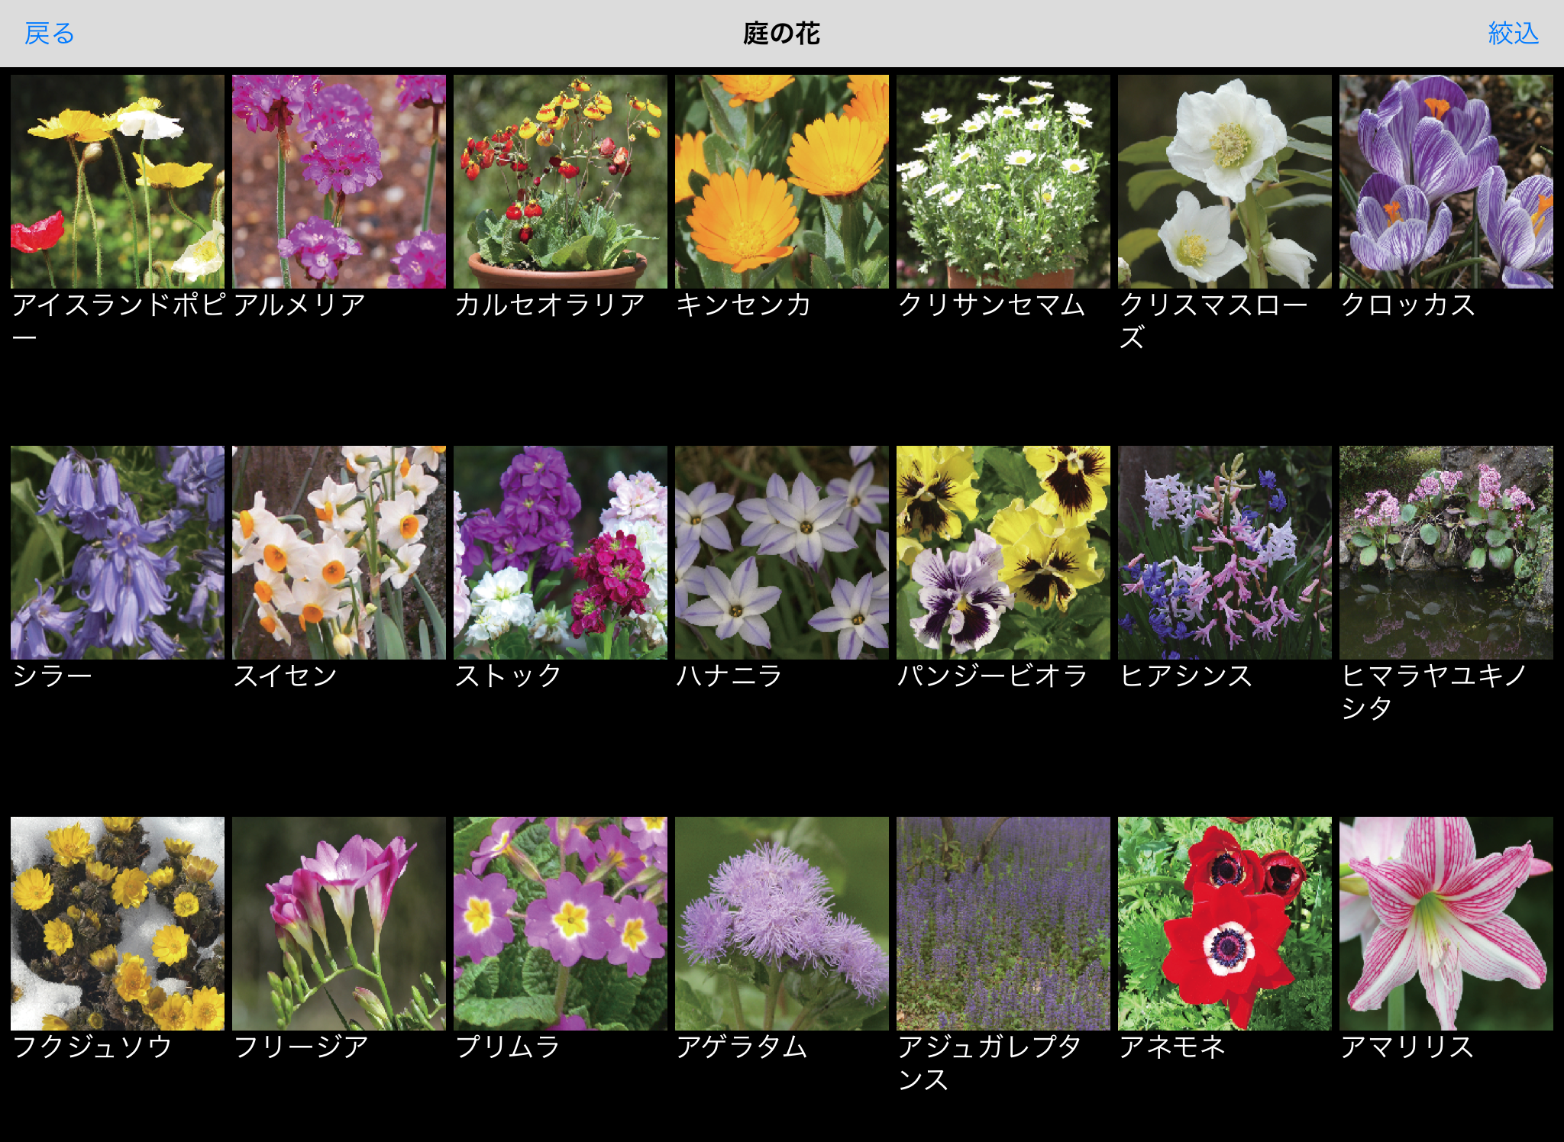Select the striped アマリリス thumbnail
1564x1142 pixels.
coord(1446,924)
